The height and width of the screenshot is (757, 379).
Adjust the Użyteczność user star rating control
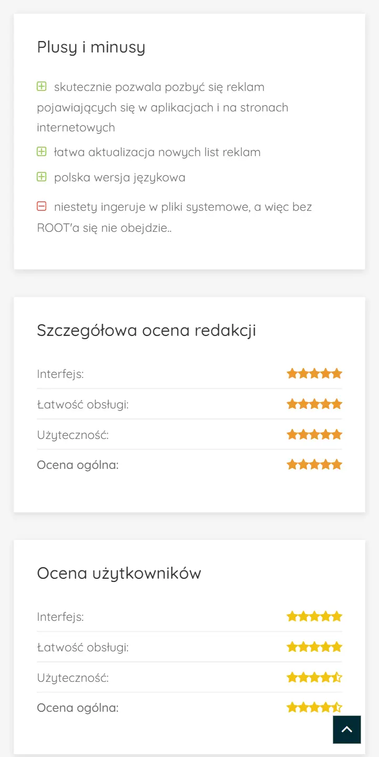click(x=315, y=677)
